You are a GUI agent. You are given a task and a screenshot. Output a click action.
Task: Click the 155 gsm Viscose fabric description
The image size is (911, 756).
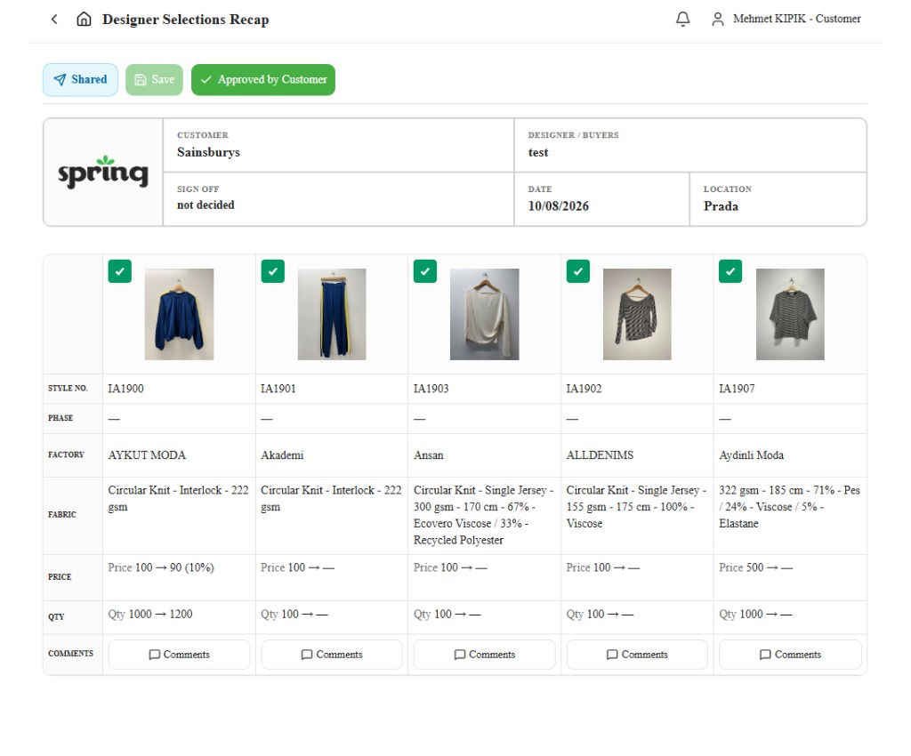(636, 506)
